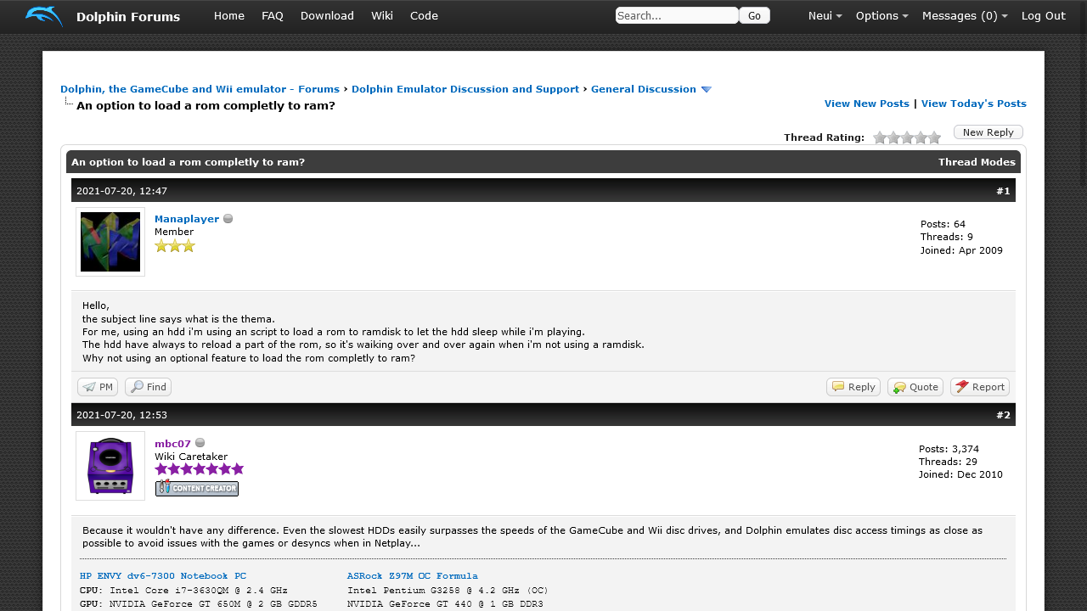The height and width of the screenshot is (611, 1087).
Task: Open the Wiki menu item
Action: pos(382,16)
